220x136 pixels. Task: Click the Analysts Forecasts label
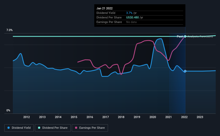[200, 36]
